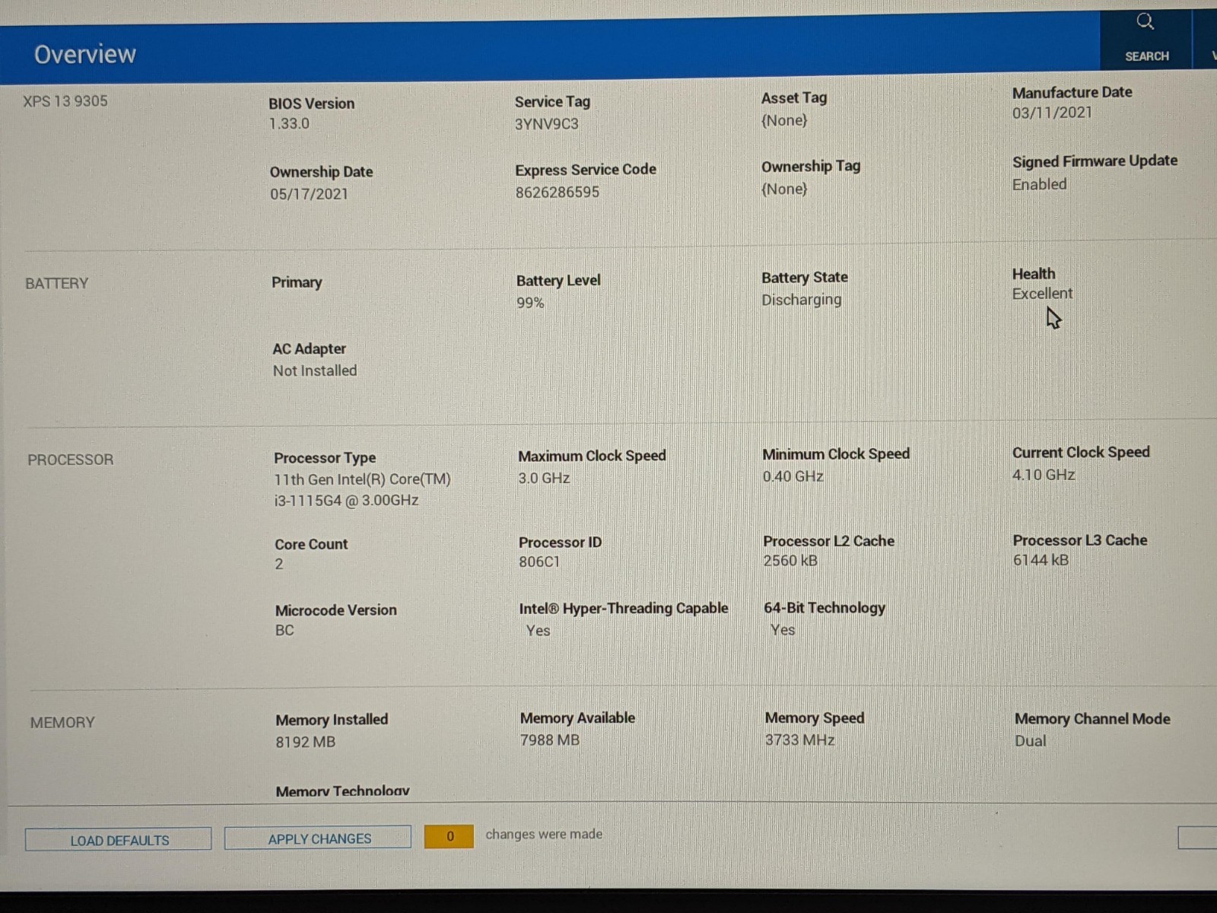Click the 'Processor Type' label
The image size is (1217, 913).
(x=325, y=458)
